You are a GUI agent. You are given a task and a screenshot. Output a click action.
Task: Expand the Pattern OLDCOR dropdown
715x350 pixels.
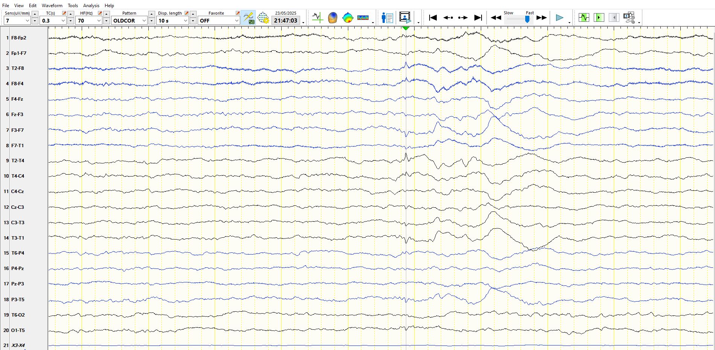(144, 21)
